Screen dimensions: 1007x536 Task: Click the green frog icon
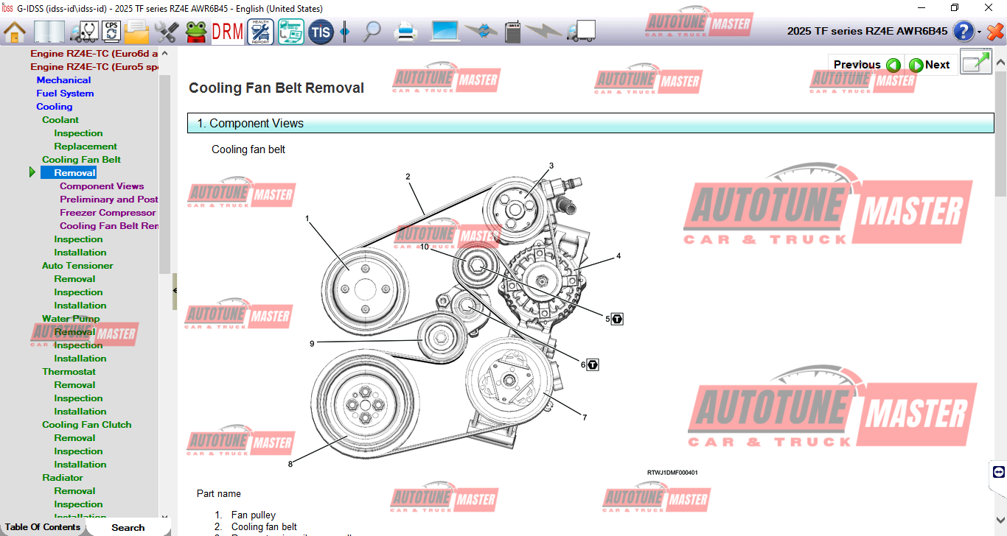point(196,32)
